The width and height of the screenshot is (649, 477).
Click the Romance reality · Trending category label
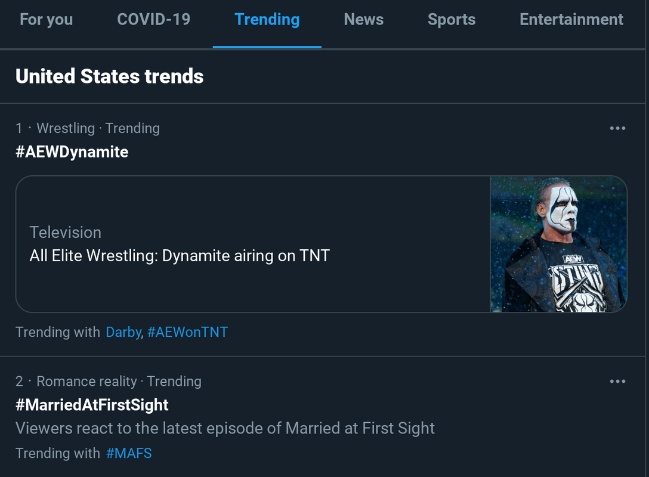119,382
